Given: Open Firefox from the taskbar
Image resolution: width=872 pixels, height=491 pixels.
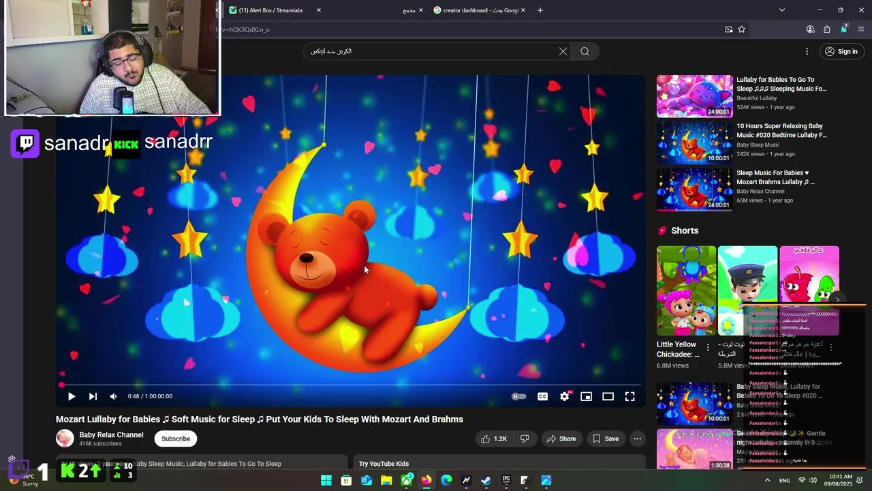Looking at the screenshot, I should coord(426,480).
